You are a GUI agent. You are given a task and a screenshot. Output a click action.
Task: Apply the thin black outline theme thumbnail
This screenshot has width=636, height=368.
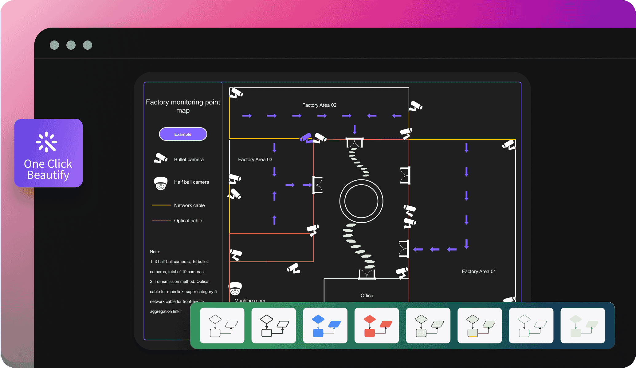point(222,325)
